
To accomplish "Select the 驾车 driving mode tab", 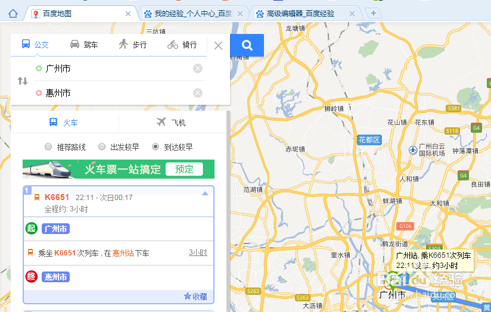I will coord(84,45).
